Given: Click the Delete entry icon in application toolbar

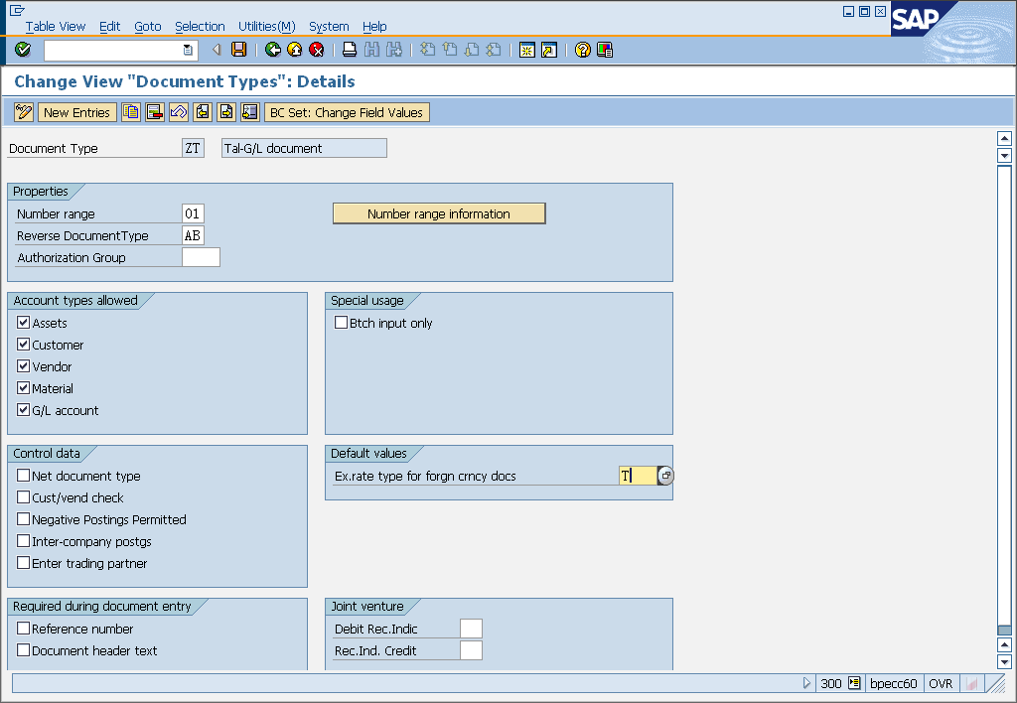Looking at the screenshot, I should [x=154, y=112].
